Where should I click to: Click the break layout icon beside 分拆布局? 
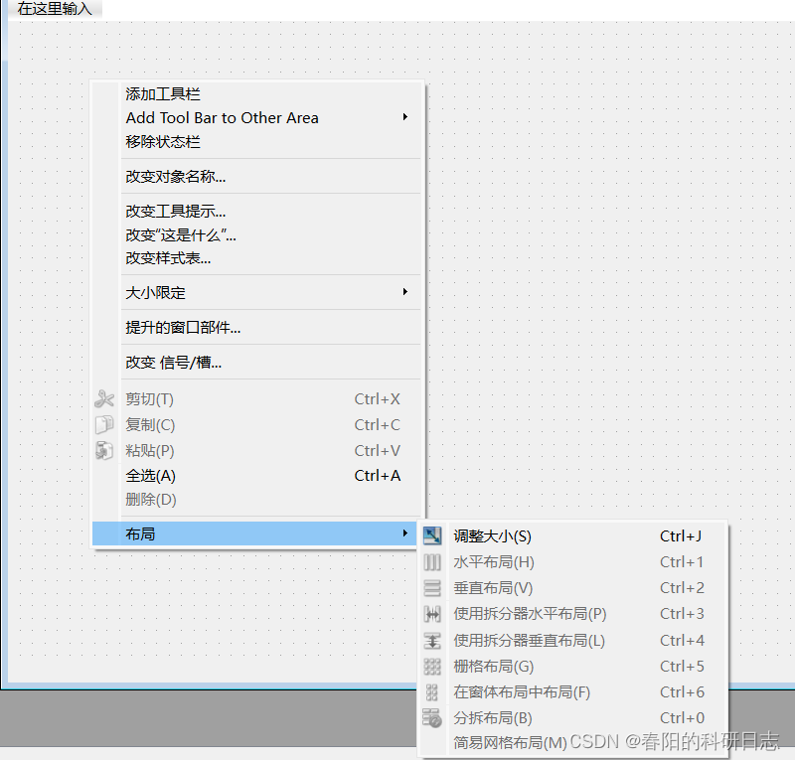tap(432, 718)
